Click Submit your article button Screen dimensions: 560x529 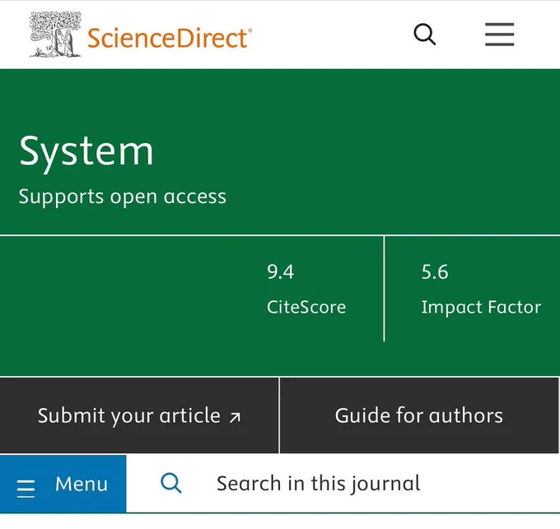pyautogui.click(x=139, y=415)
